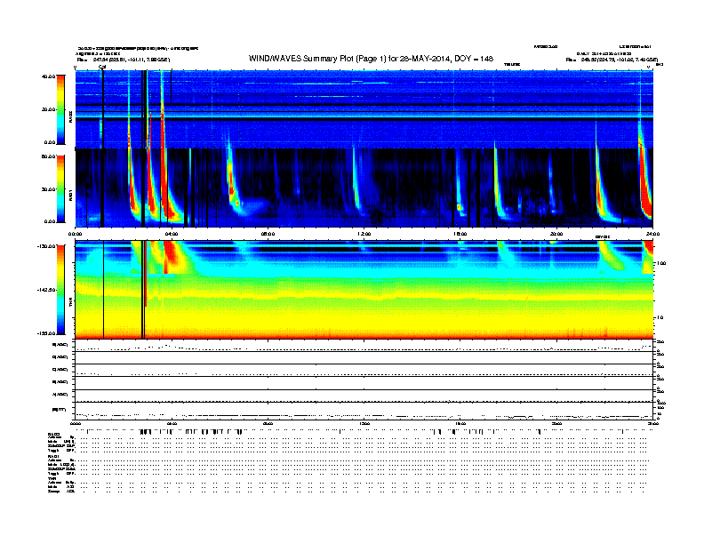Click the TNR color scale bar
The width and height of the screenshot is (704, 544).
coord(60,290)
